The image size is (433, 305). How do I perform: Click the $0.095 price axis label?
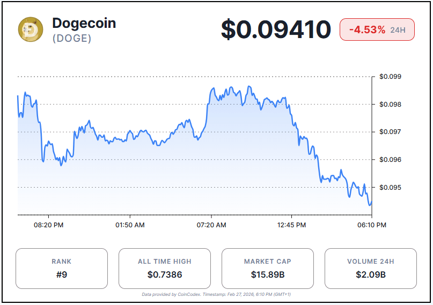pyautogui.click(x=390, y=188)
